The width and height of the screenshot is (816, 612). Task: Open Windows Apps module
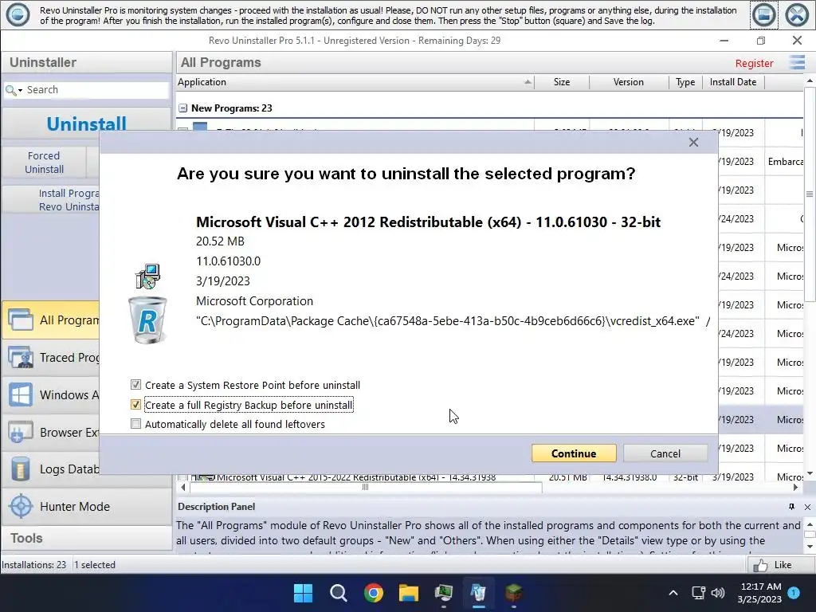point(50,395)
